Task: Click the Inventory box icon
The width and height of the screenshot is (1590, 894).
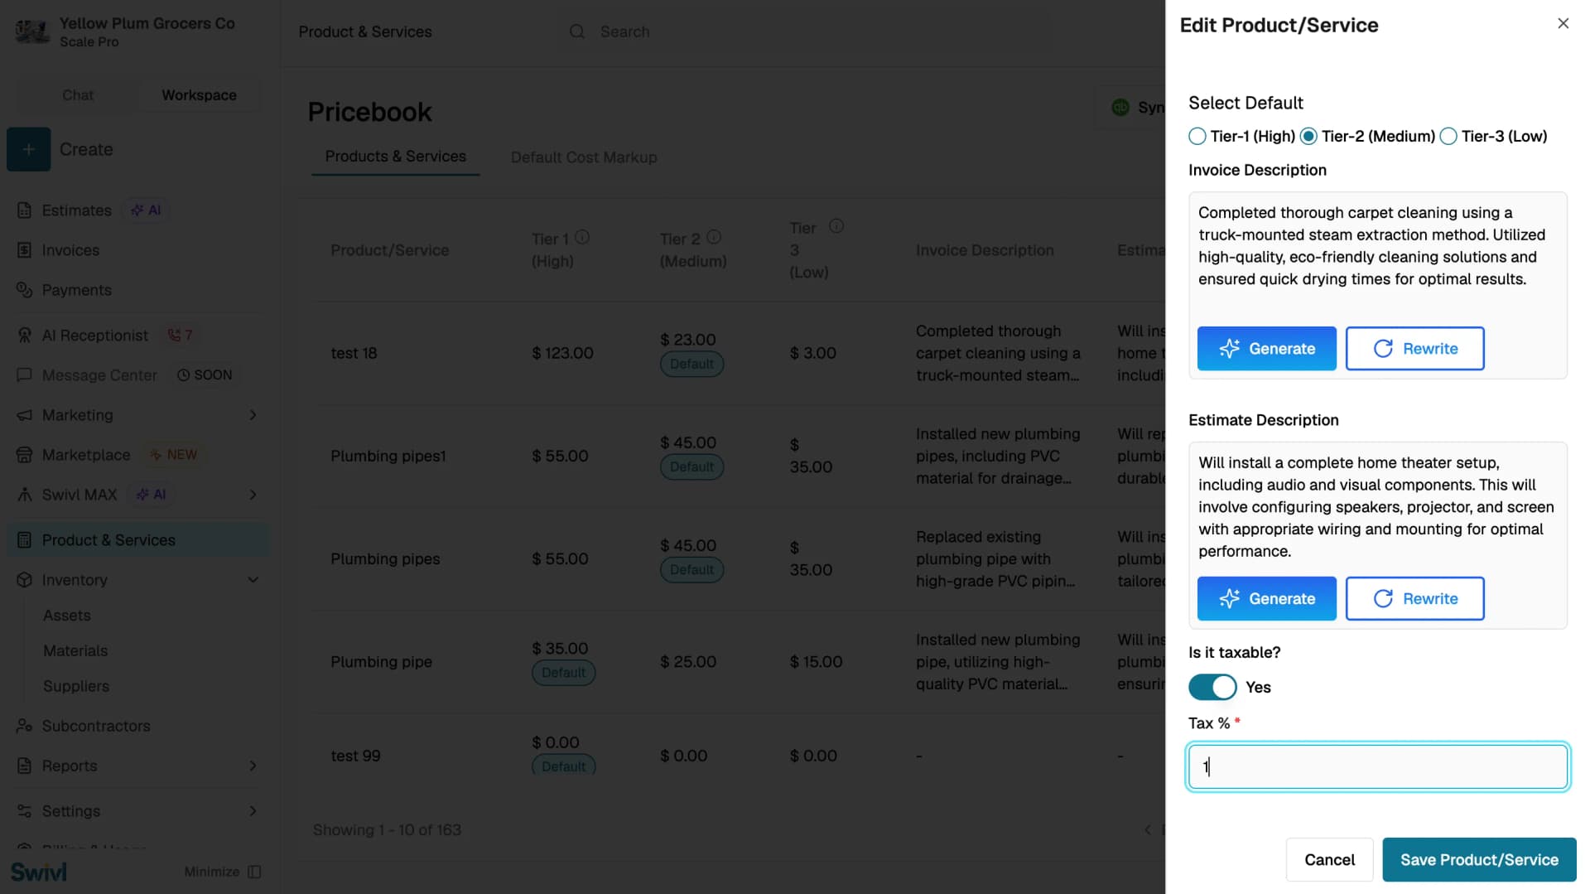Action: click(x=25, y=580)
